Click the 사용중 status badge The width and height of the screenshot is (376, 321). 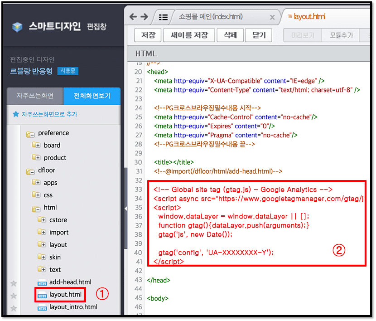68,71
